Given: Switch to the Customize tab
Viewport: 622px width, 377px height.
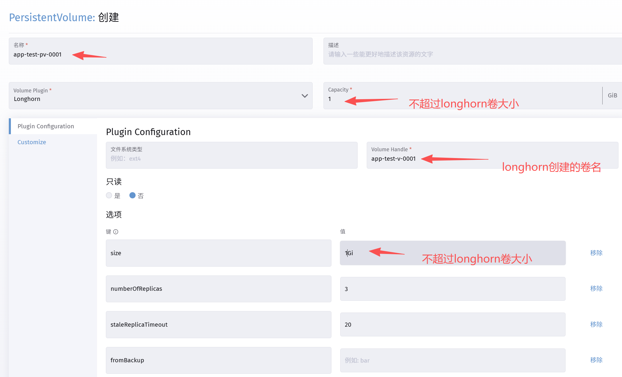Looking at the screenshot, I should click(32, 142).
